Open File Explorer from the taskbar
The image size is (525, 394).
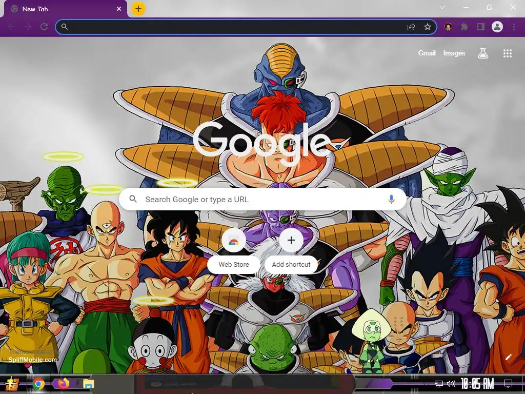[88, 384]
